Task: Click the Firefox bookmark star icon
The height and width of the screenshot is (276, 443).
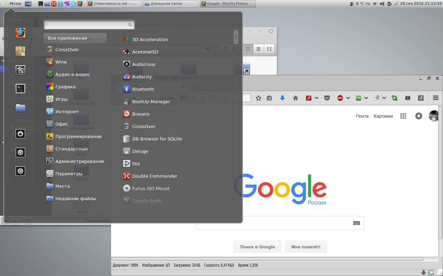Action: pos(258,98)
